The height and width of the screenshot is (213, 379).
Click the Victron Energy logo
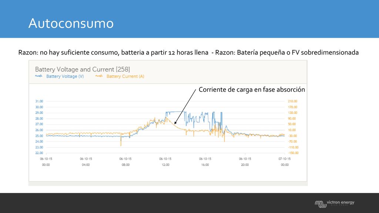point(334,204)
